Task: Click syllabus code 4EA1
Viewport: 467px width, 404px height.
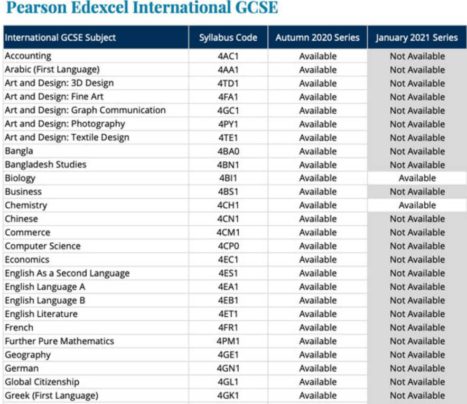Action: (228, 287)
